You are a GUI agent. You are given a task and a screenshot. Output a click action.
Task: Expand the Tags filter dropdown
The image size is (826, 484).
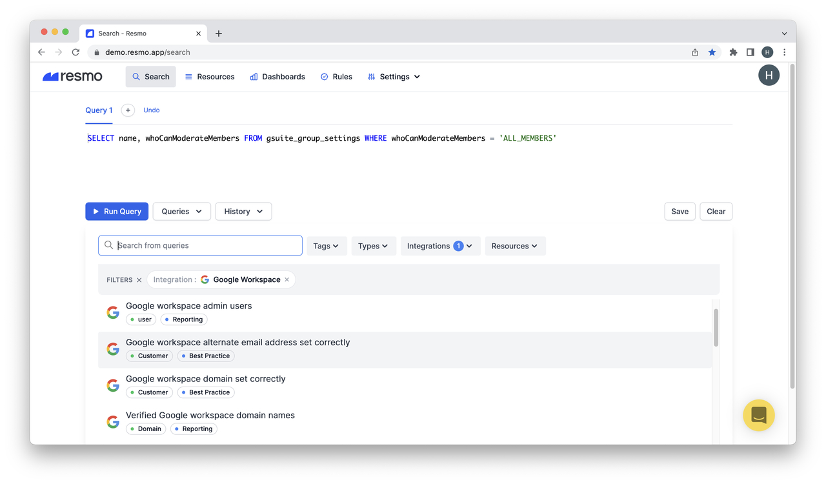coord(327,246)
